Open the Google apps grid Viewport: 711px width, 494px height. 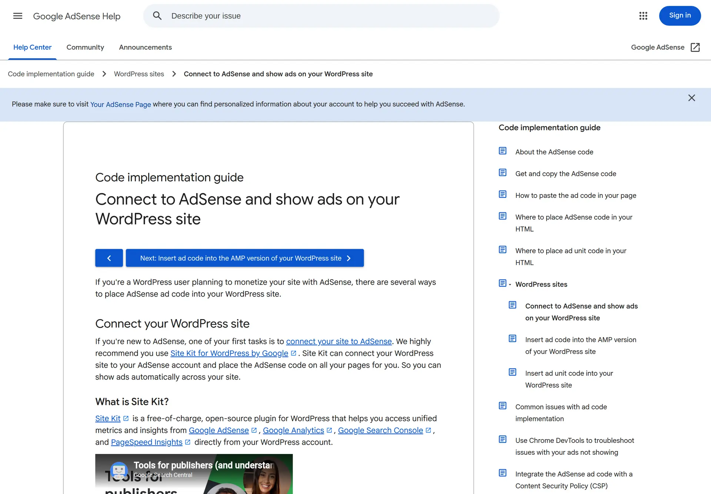[x=643, y=16]
